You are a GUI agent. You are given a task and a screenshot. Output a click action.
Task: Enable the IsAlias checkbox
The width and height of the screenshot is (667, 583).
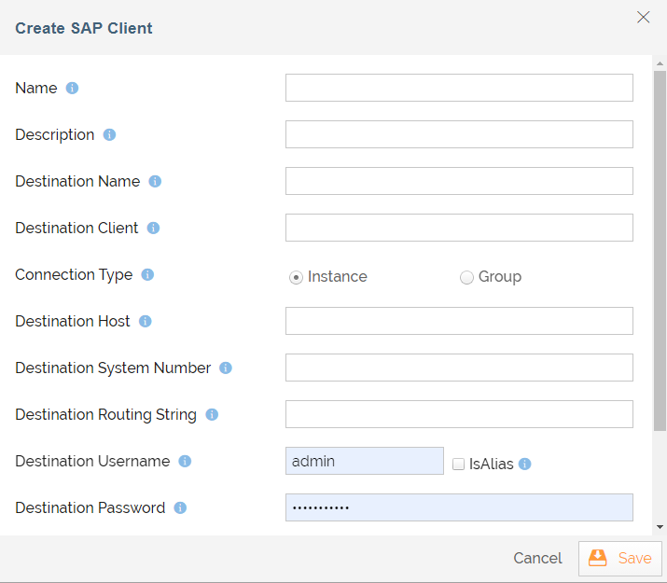click(458, 464)
